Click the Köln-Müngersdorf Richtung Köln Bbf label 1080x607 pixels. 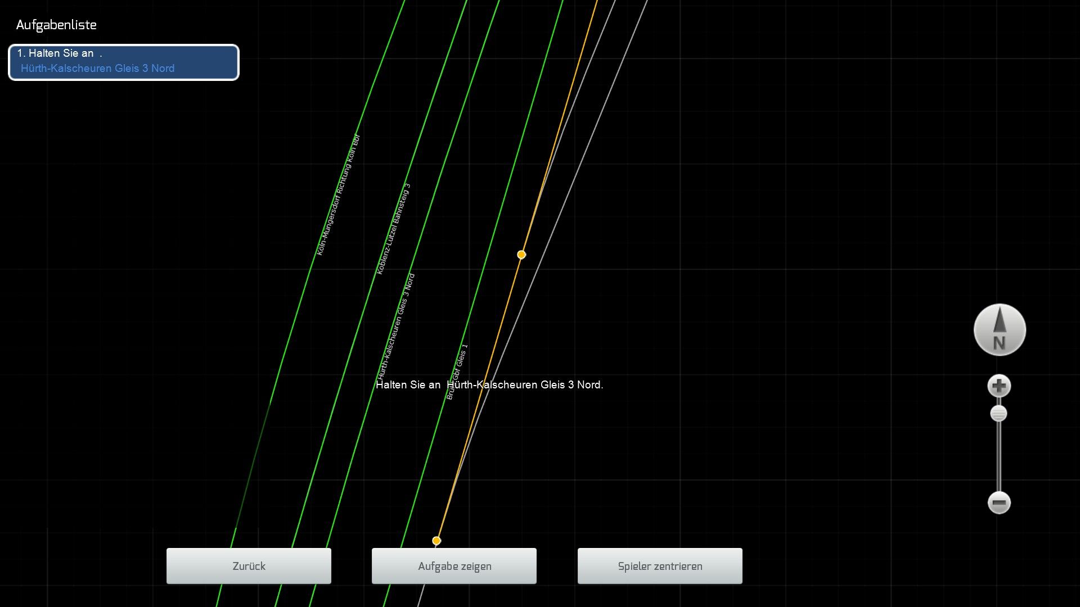338,195
